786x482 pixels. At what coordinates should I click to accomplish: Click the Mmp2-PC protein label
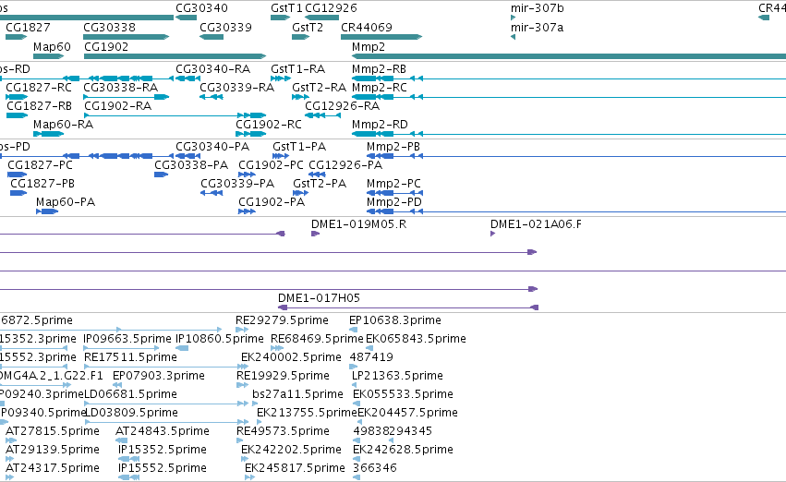[x=393, y=184]
